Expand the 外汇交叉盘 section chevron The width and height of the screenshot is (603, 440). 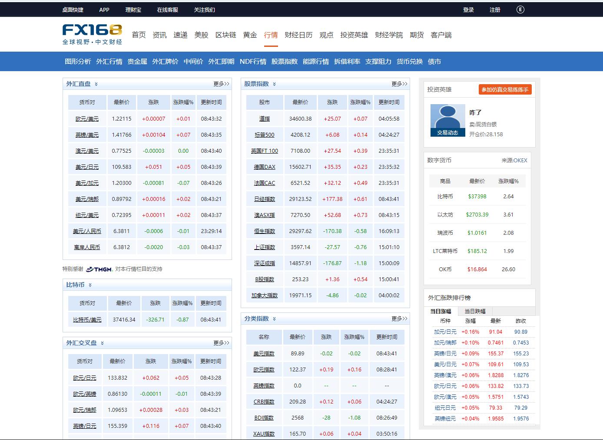[x=102, y=343]
